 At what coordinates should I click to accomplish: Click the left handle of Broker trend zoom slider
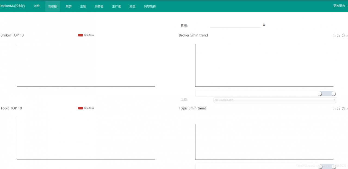pyautogui.click(x=320, y=94)
